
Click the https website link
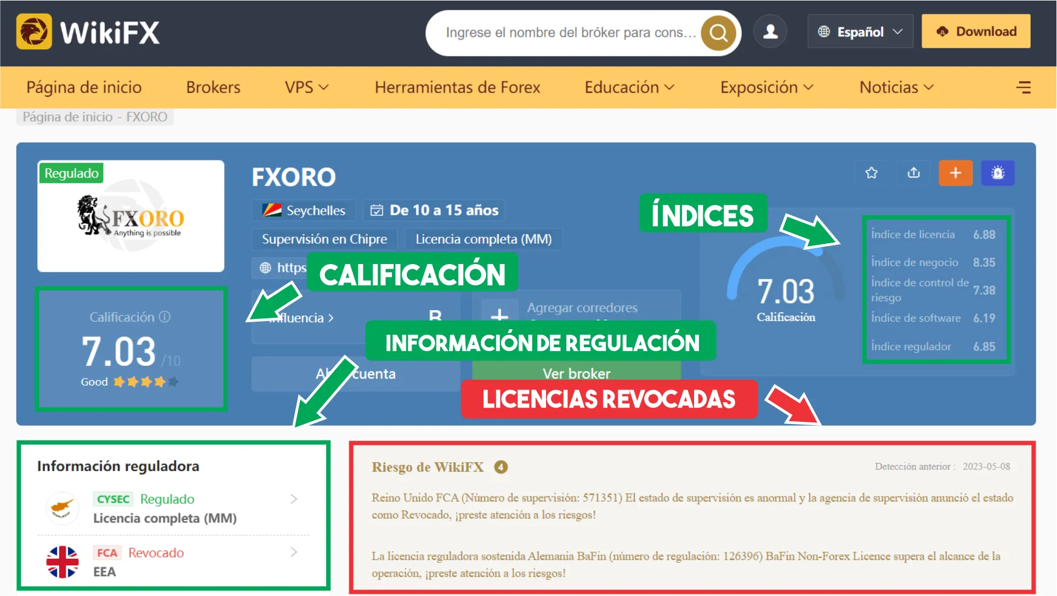point(282,267)
